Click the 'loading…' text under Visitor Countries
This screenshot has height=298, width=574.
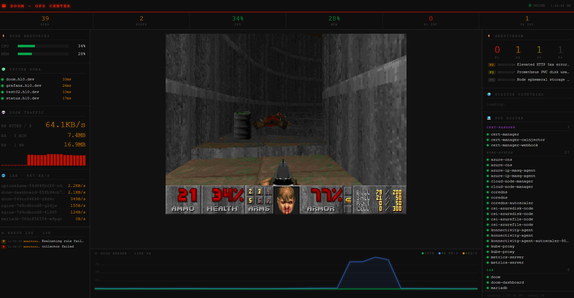(x=496, y=104)
